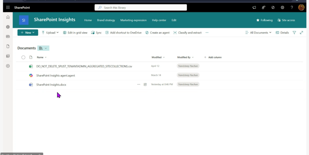Image resolution: width=309 pixels, height=155 pixels.
Task: Open the Help question mark icon
Action: pyautogui.click(x=292, y=8)
